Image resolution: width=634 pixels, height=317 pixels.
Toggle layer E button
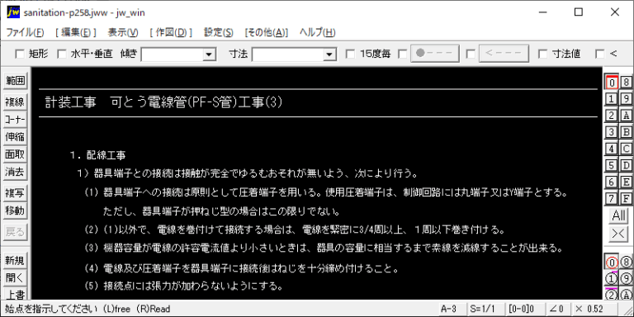point(626,182)
